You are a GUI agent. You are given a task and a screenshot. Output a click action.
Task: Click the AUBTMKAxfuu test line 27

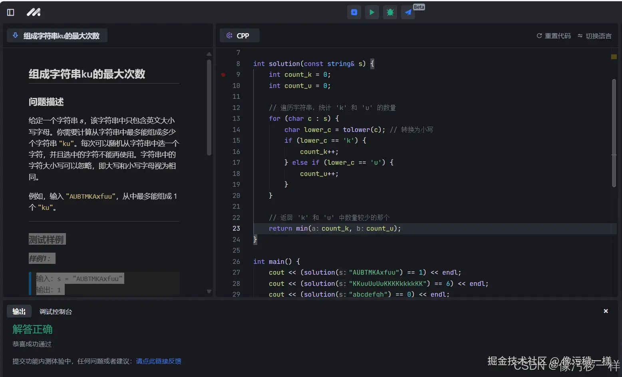[365, 272]
